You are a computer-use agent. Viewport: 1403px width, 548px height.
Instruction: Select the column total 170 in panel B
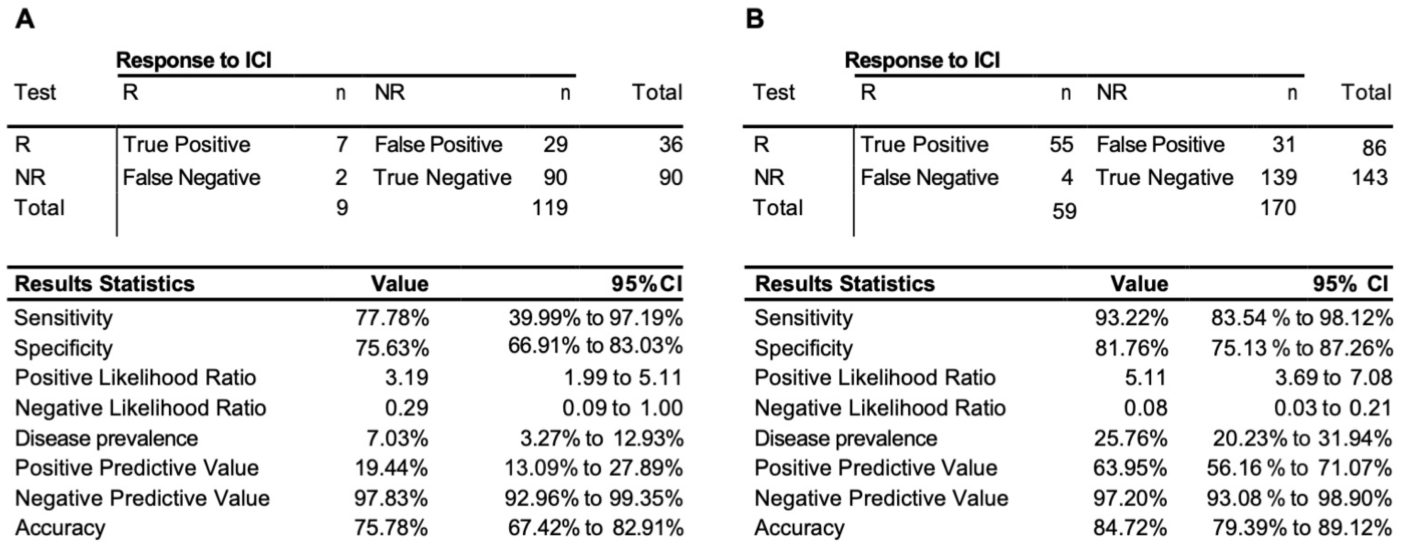(x=1278, y=208)
